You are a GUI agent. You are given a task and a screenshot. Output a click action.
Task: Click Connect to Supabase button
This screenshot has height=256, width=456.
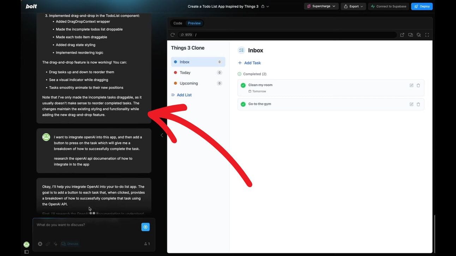coord(388,6)
